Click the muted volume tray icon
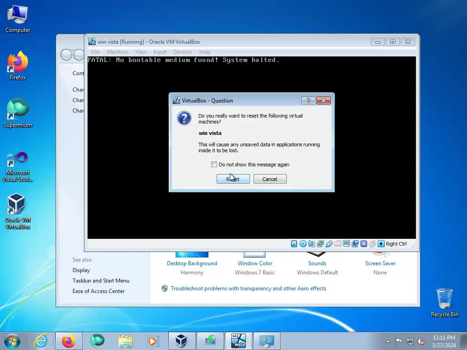Viewport: 467px width, 350px height. 421,341
